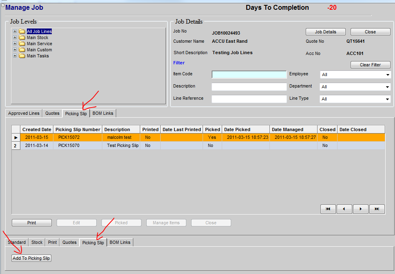
Task: Click the Main Custom folder icon
Action: click(x=22, y=50)
